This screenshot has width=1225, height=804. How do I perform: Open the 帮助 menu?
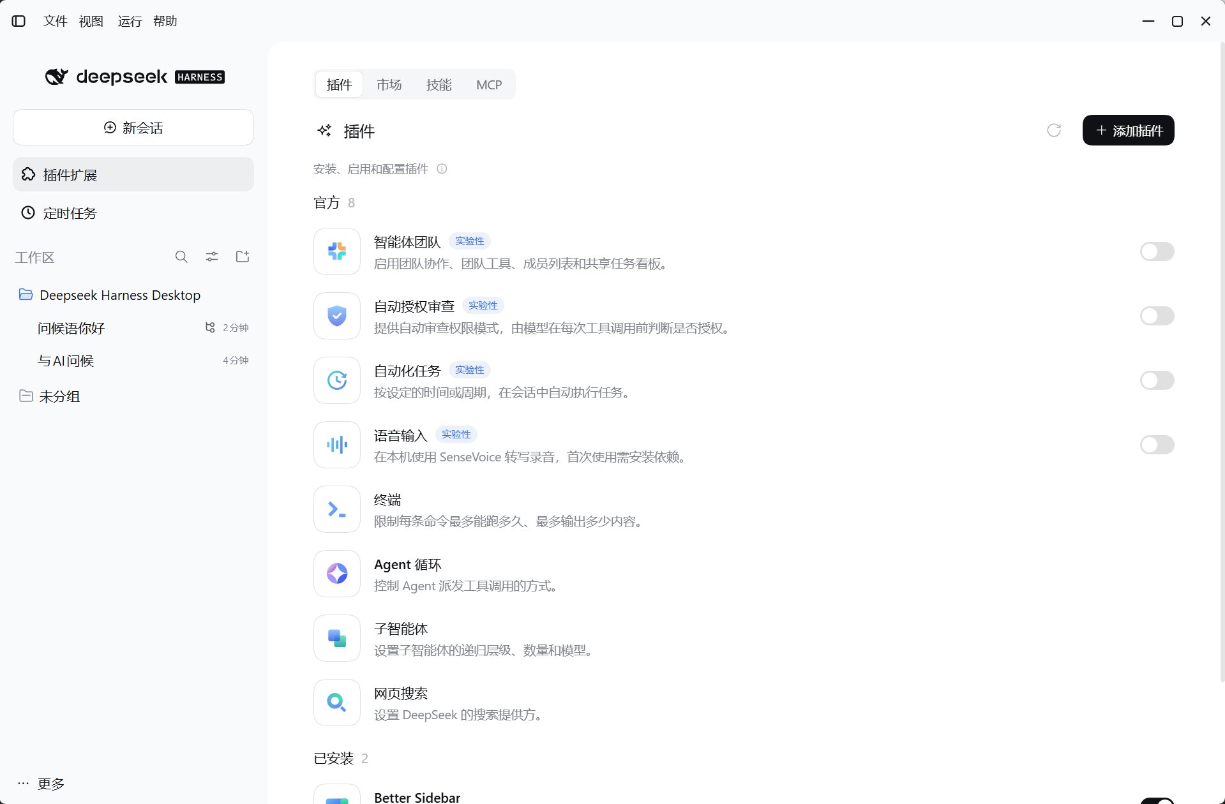(x=165, y=21)
